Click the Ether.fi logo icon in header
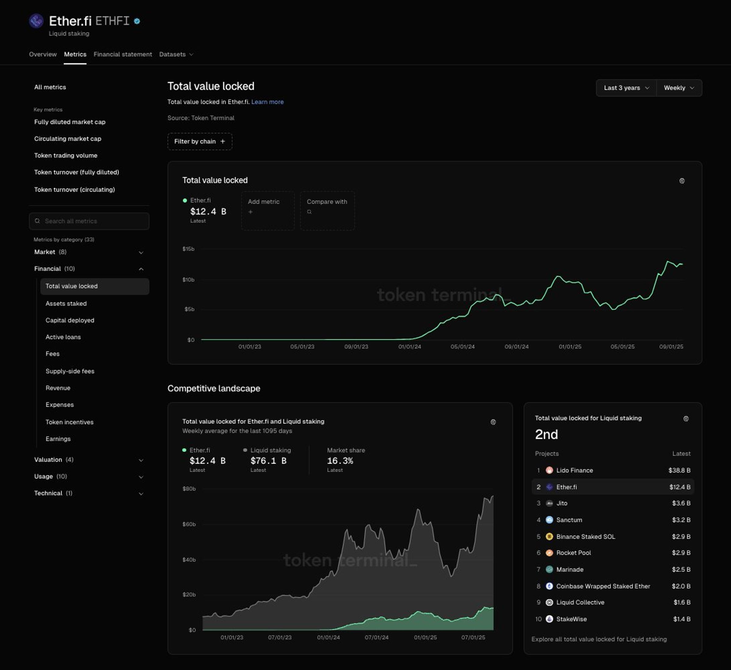This screenshot has height=670, width=731. 36,21
